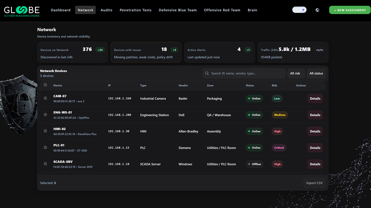371x208 pixels.
Task: Click the Allen-Bradley vendor cell
Action: click(x=188, y=131)
